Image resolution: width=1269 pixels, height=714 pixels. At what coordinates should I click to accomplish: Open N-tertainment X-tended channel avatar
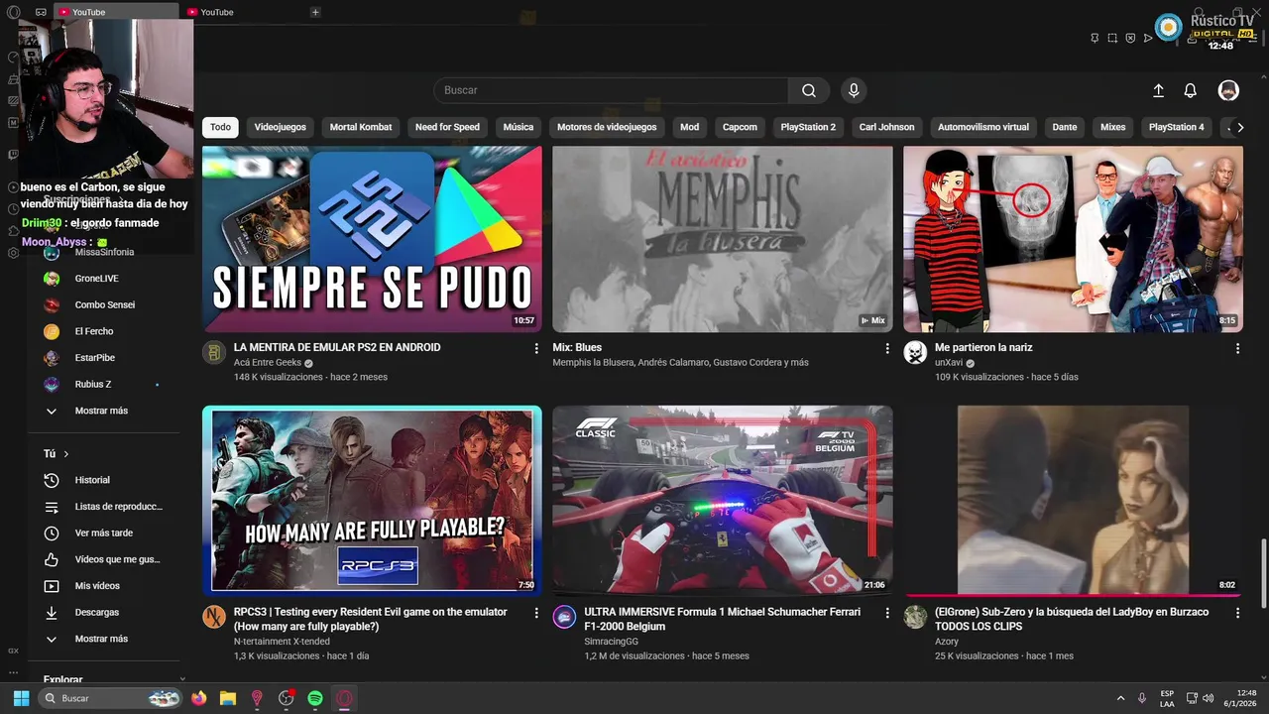(x=214, y=617)
